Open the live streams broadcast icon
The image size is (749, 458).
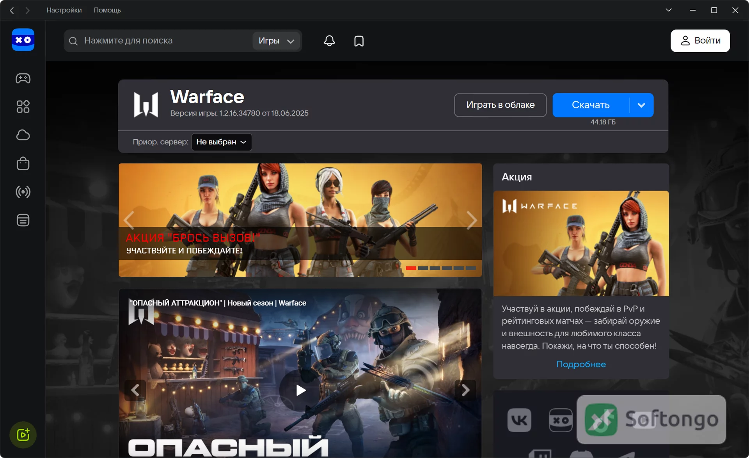23,192
